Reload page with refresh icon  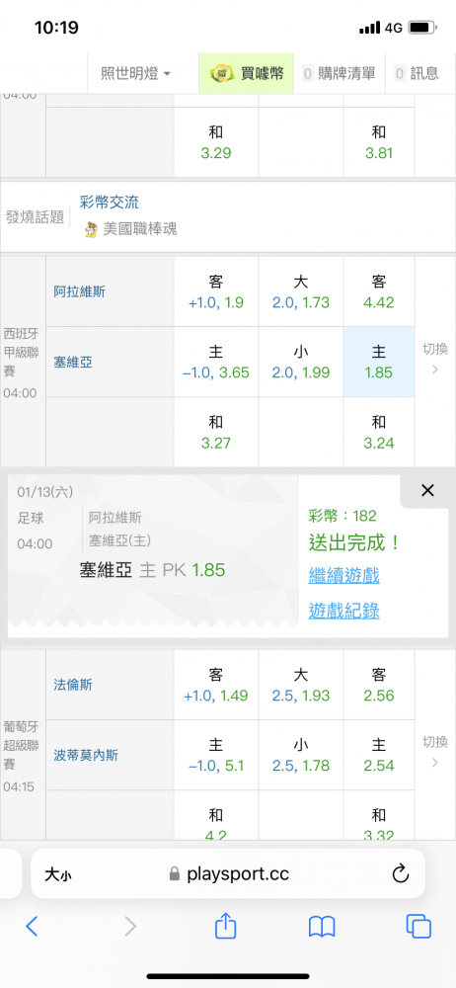400,873
